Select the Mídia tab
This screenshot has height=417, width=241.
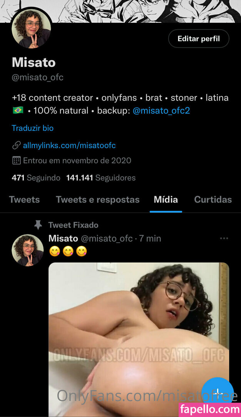[x=166, y=200]
